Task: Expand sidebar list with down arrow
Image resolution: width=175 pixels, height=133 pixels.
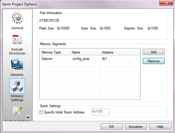Action: tap(28, 117)
